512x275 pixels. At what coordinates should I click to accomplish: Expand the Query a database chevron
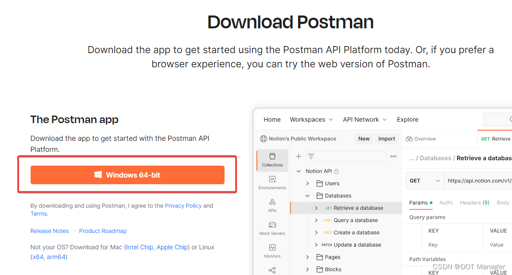[316, 221]
